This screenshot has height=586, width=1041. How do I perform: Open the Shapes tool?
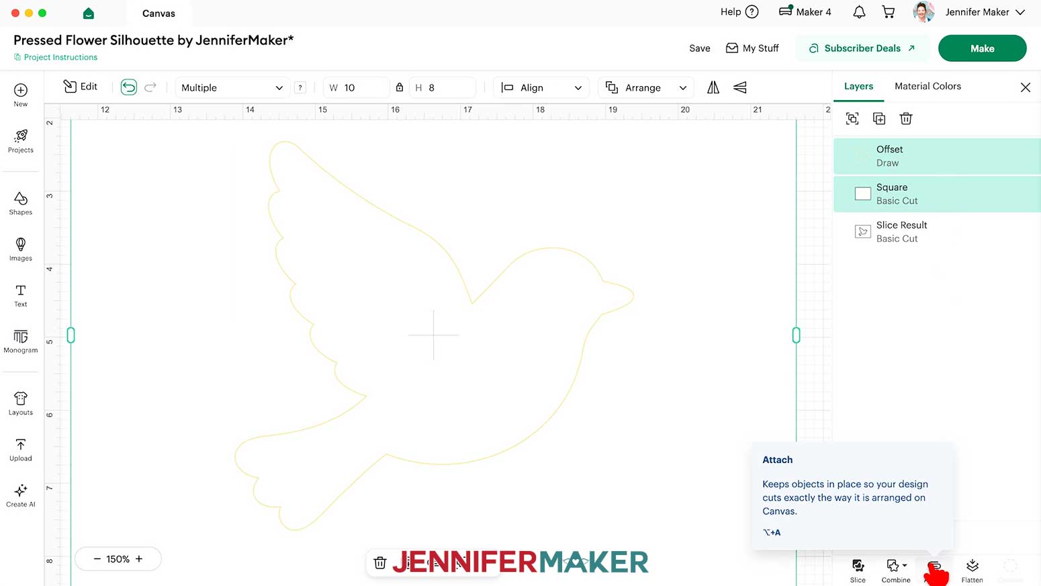(x=21, y=203)
